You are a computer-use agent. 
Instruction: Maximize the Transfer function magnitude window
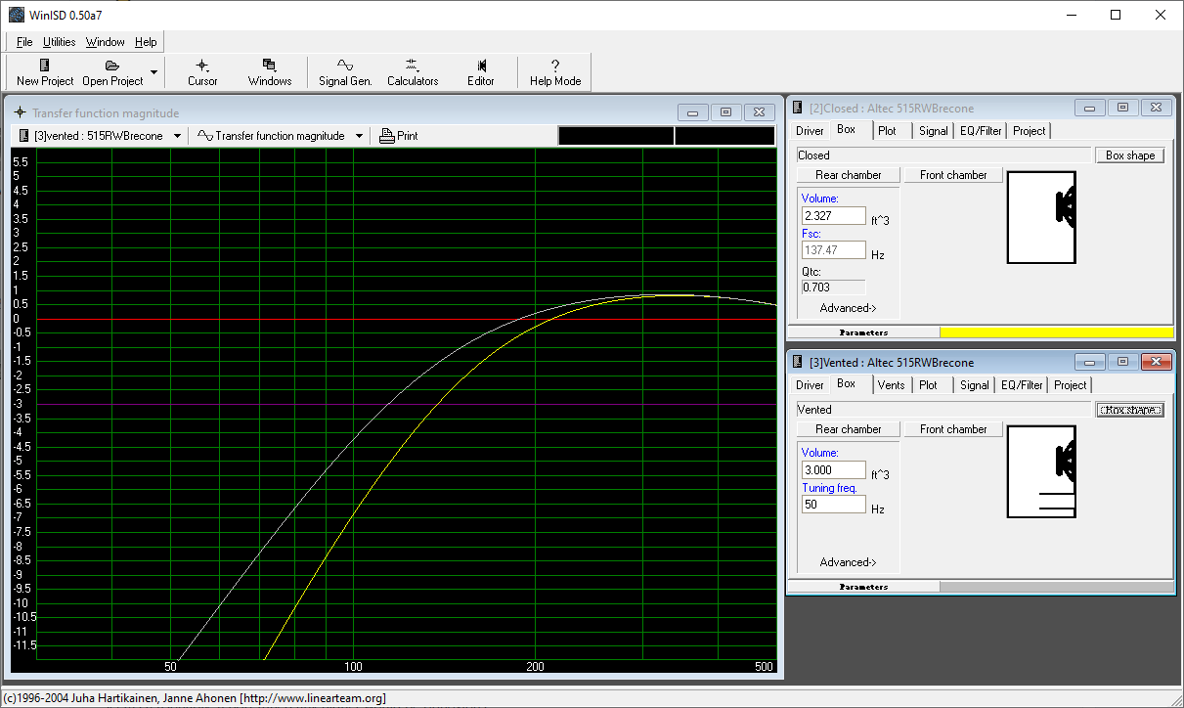725,112
